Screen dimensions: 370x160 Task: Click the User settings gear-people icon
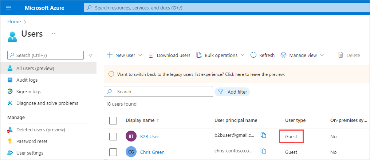pyautogui.click(x=10, y=153)
